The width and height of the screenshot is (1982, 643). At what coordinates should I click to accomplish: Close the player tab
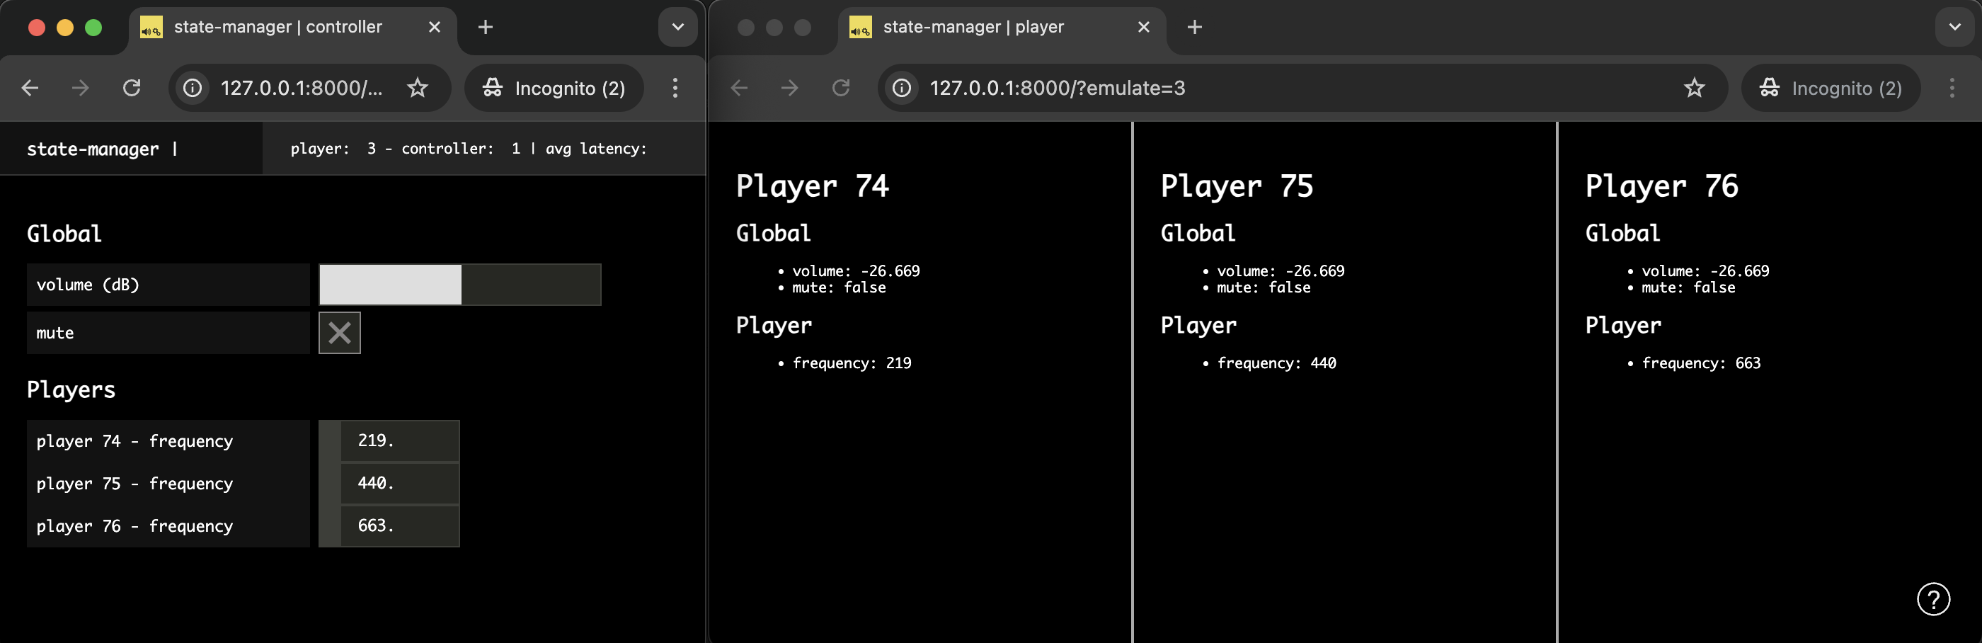point(1142,26)
